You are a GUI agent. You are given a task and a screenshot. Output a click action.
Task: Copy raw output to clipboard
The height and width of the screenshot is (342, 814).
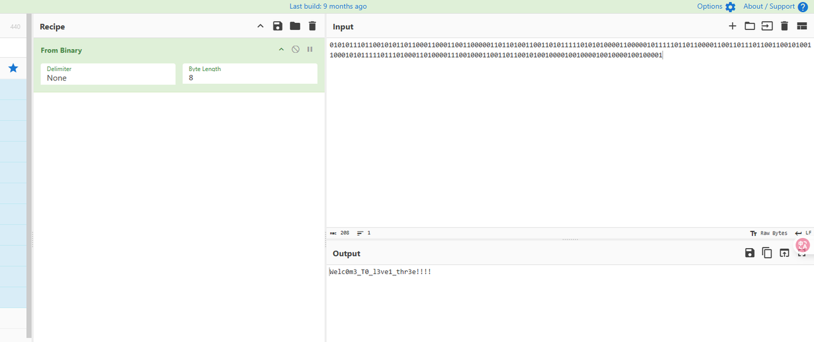click(767, 253)
